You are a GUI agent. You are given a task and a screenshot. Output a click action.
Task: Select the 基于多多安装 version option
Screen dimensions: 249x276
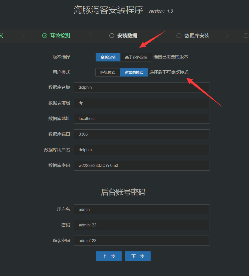[136, 57]
